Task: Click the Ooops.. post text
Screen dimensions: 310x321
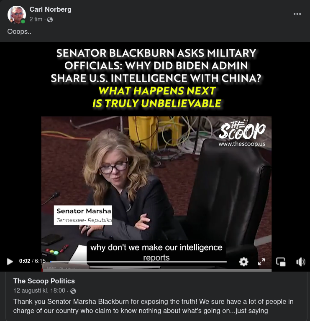Action: (19, 31)
